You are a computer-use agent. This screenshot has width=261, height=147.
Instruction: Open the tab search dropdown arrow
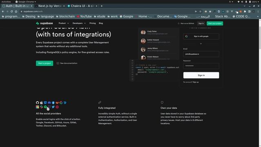pyautogui.click(x=244, y=6)
